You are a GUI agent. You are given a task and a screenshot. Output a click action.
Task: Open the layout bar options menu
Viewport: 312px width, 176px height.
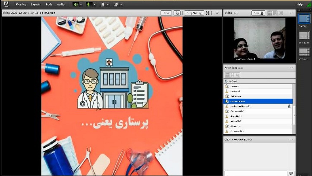300,10
